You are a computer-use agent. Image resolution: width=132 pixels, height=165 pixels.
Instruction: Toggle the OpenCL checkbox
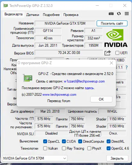click(x=45, y=142)
